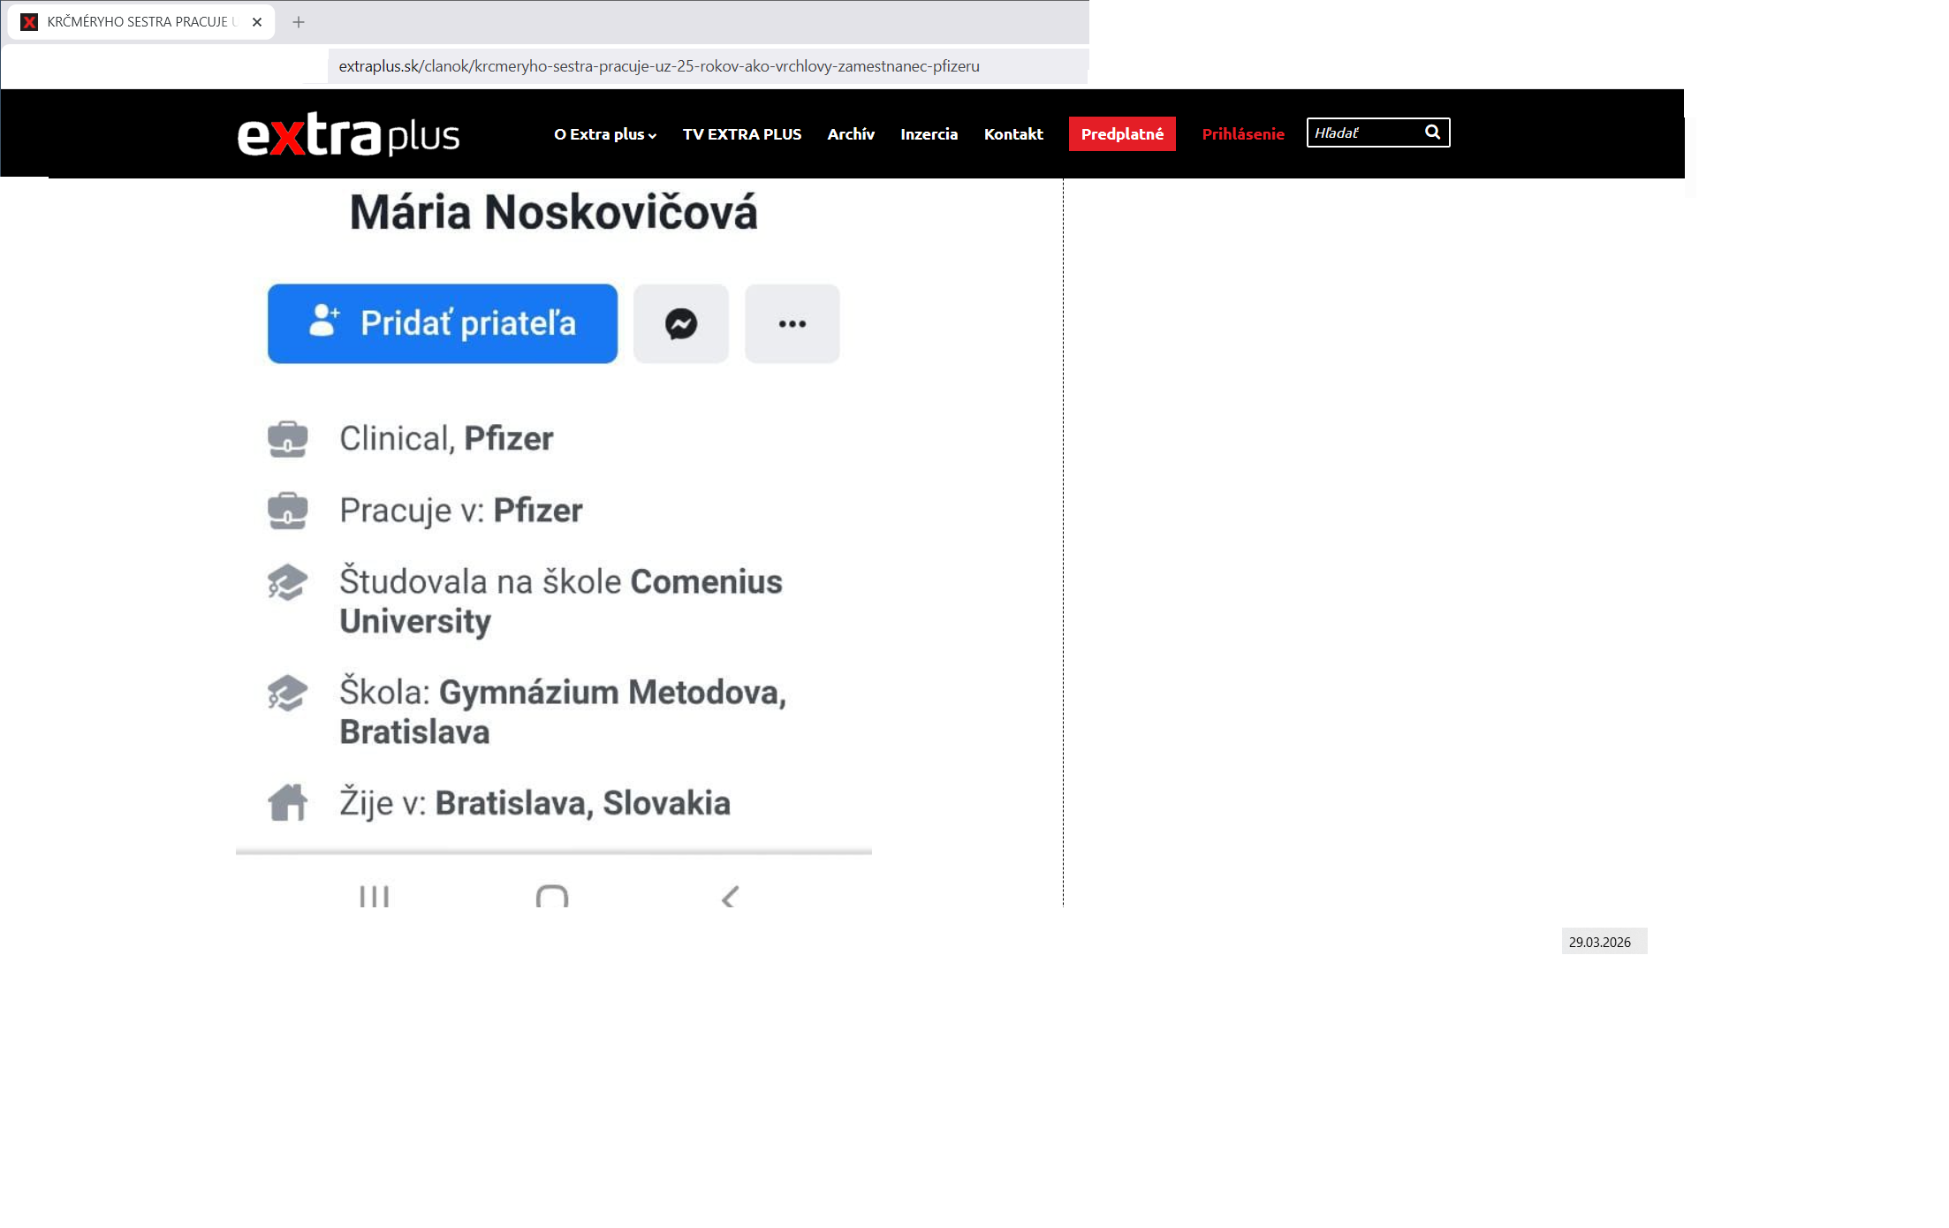Click the red Predplatné button
Viewport: 1949px width, 1228px height.
click(1121, 134)
